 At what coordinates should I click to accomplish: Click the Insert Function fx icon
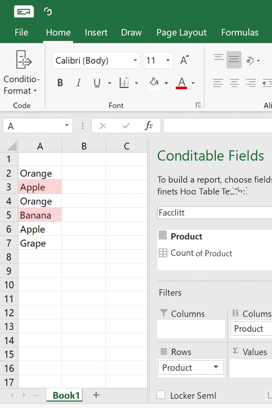click(149, 126)
